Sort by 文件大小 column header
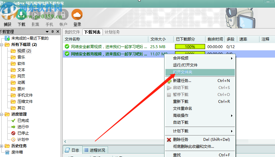This screenshot has width=275, height=157. point(158,39)
